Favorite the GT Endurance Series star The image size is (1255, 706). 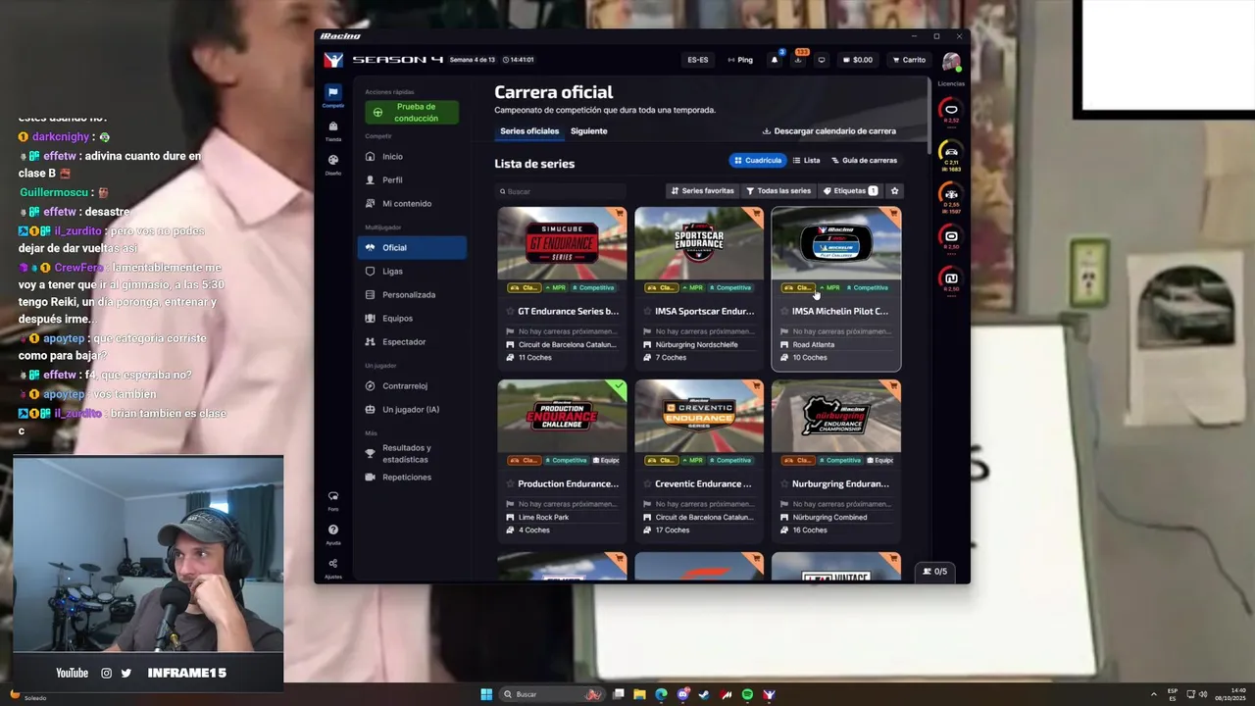(510, 311)
